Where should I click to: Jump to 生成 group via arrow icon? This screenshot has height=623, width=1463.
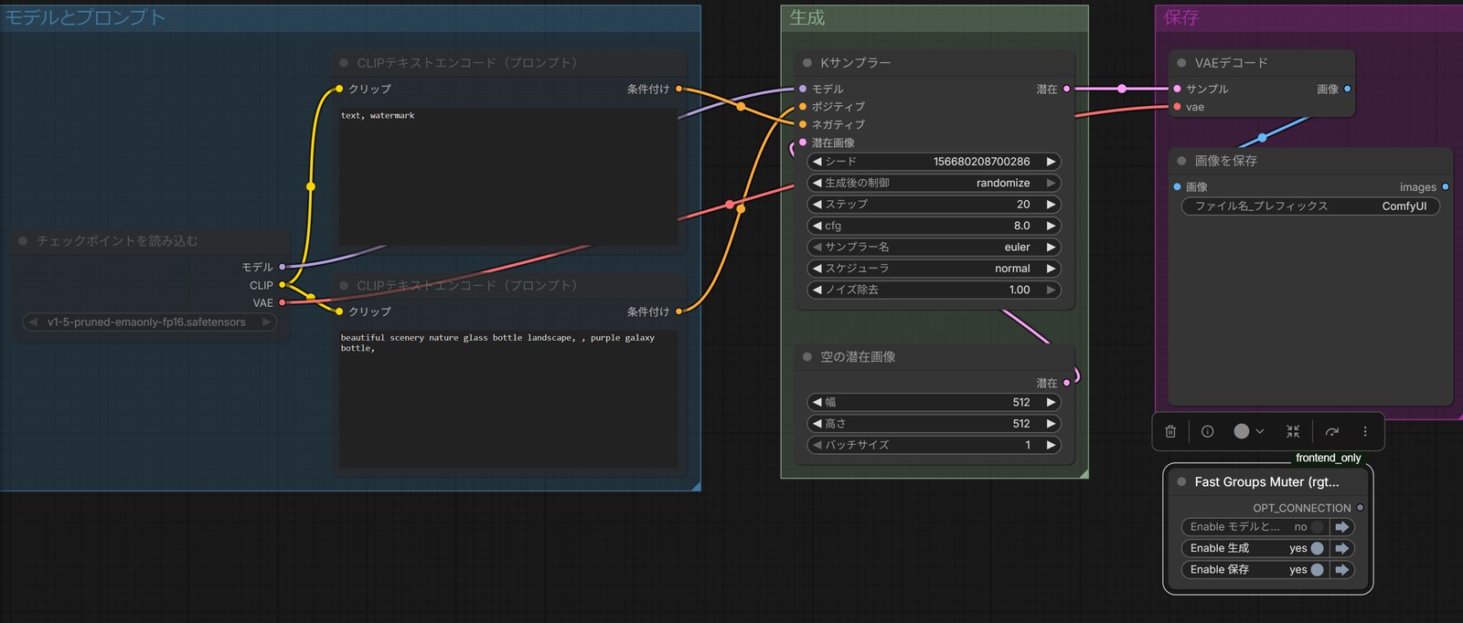1342,548
